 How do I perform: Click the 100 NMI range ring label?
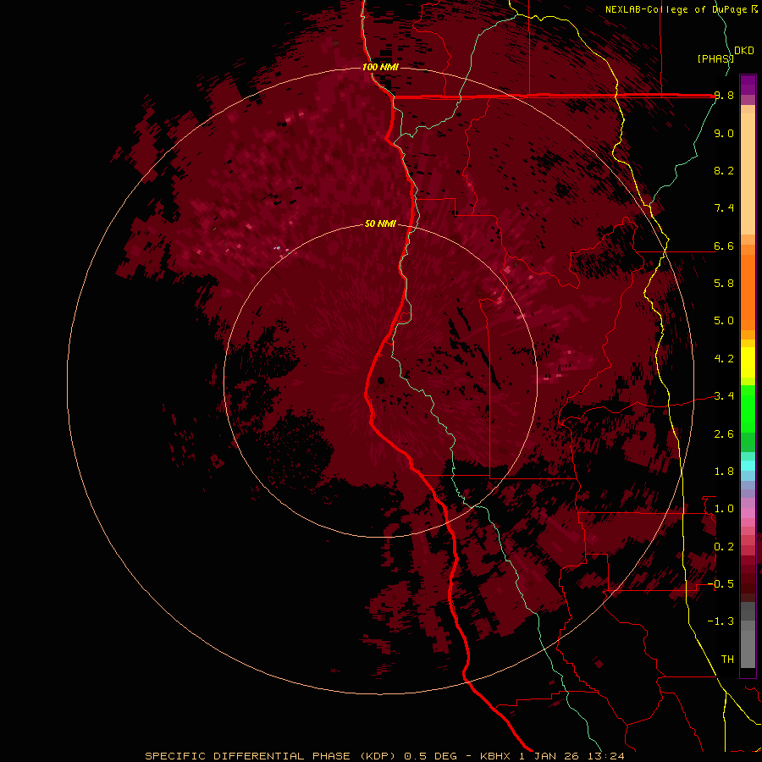click(x=380, y=67)
